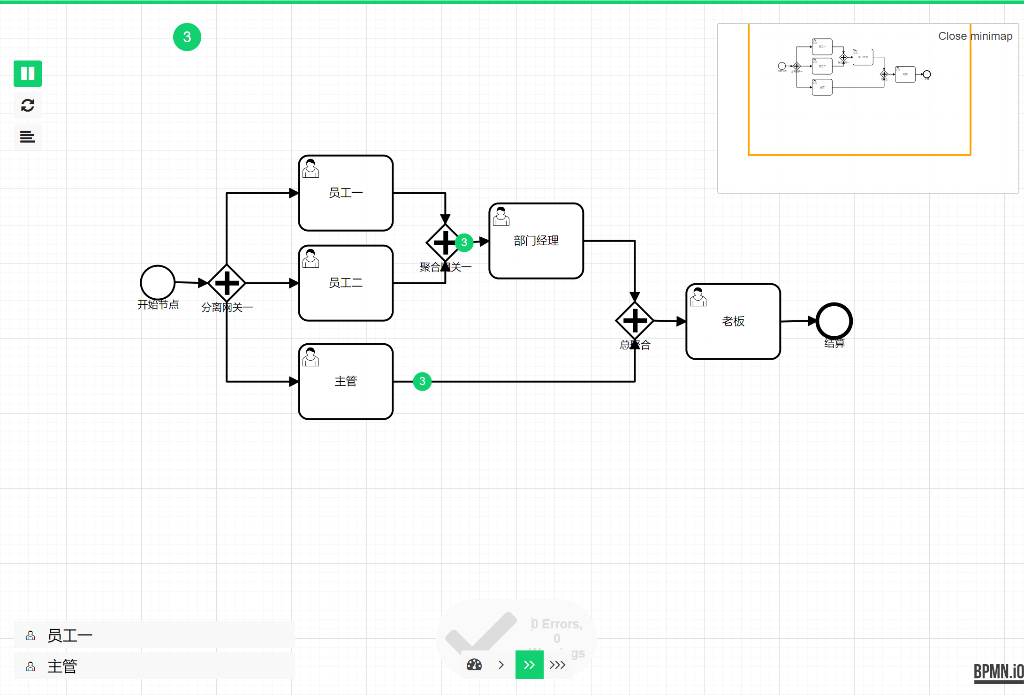Reset the simulation with refresh icon
This screenshot has width=1024, height=695.
(x=28, y=106)
